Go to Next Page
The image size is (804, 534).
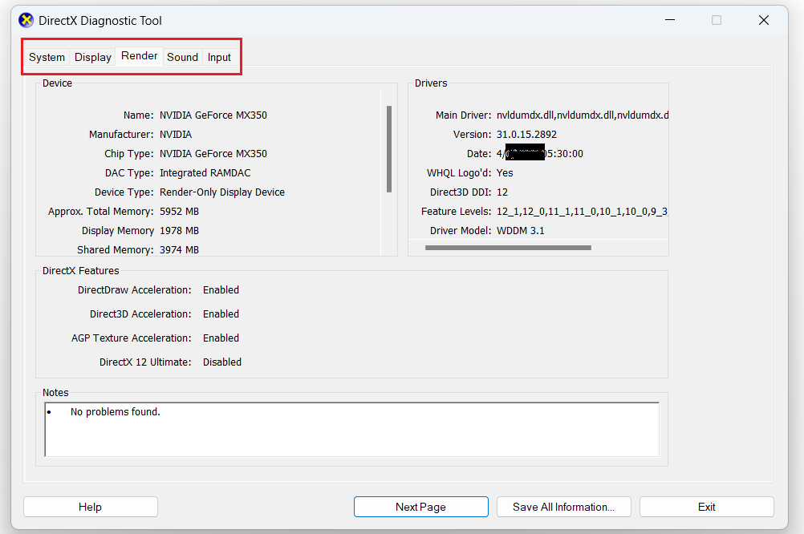coord(421,507)
